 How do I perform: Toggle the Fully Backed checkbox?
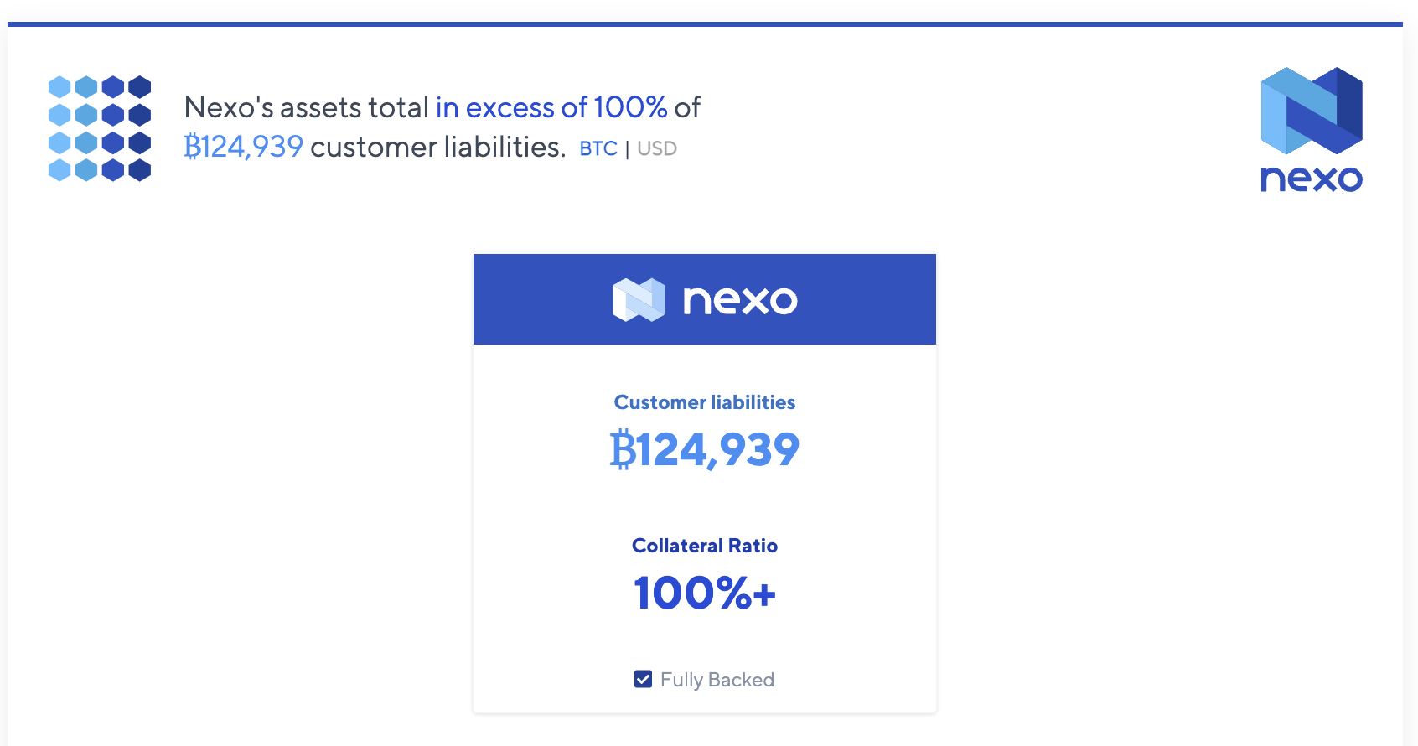[643, 679]
